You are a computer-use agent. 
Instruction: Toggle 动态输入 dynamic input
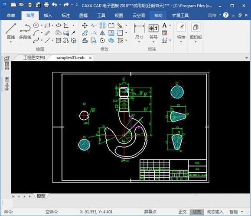tap(215, 212)
